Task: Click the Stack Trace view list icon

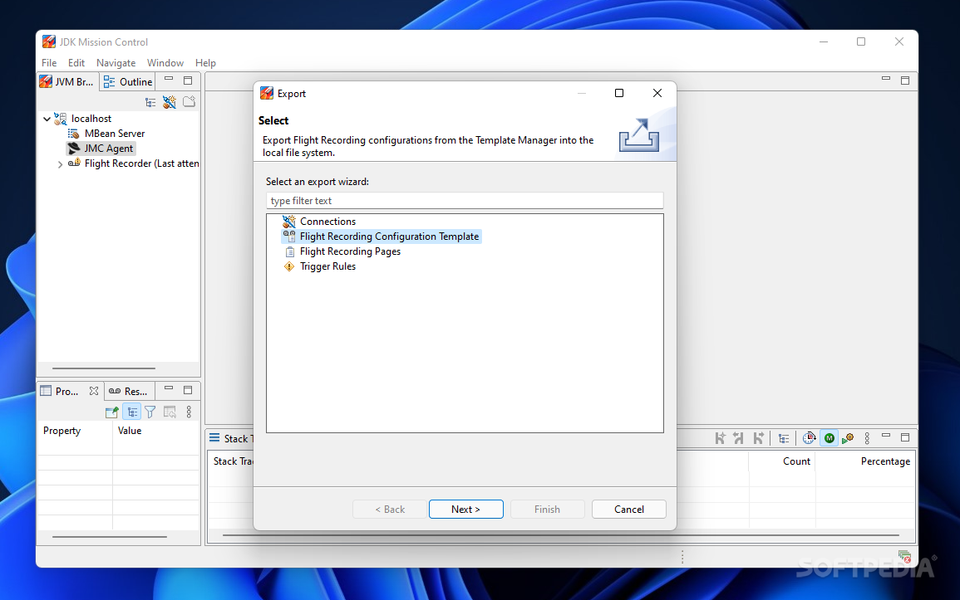Action: click(214, 437)
